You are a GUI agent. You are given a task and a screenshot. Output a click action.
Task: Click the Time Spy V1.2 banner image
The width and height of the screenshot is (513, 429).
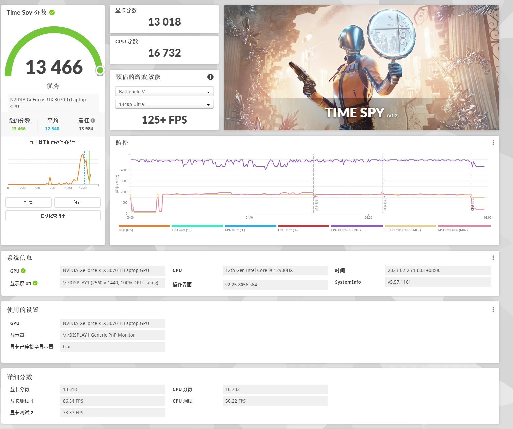click(362, 68)
